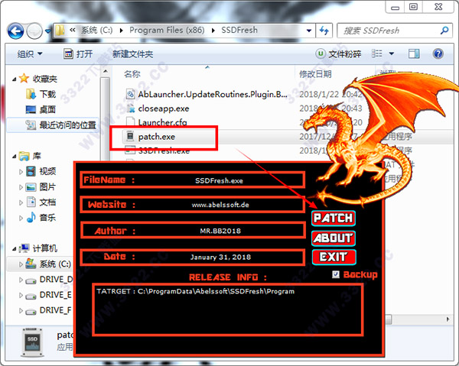Click the refresh button next to address bar
Viewport: 459px width, 366px height.
pyautogui.click(x=324, y=31)
